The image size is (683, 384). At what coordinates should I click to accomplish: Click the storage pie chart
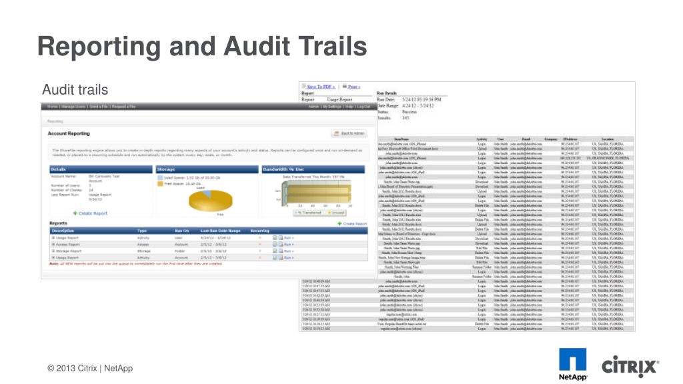210,200
